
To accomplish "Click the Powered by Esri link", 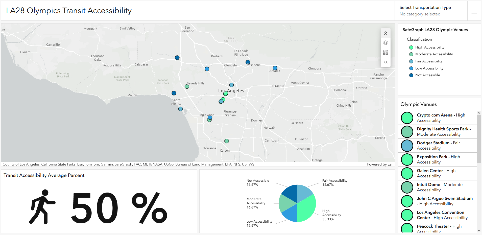I will [380, 164].
